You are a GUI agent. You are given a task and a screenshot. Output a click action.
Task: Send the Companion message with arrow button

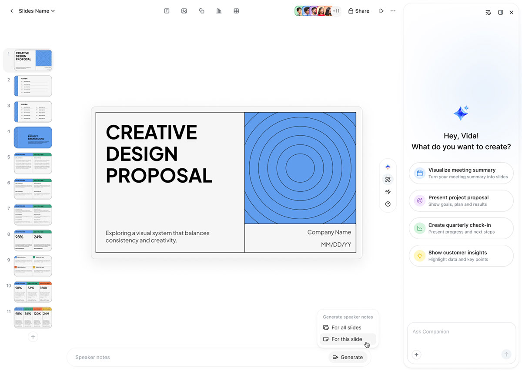[506, 354]
